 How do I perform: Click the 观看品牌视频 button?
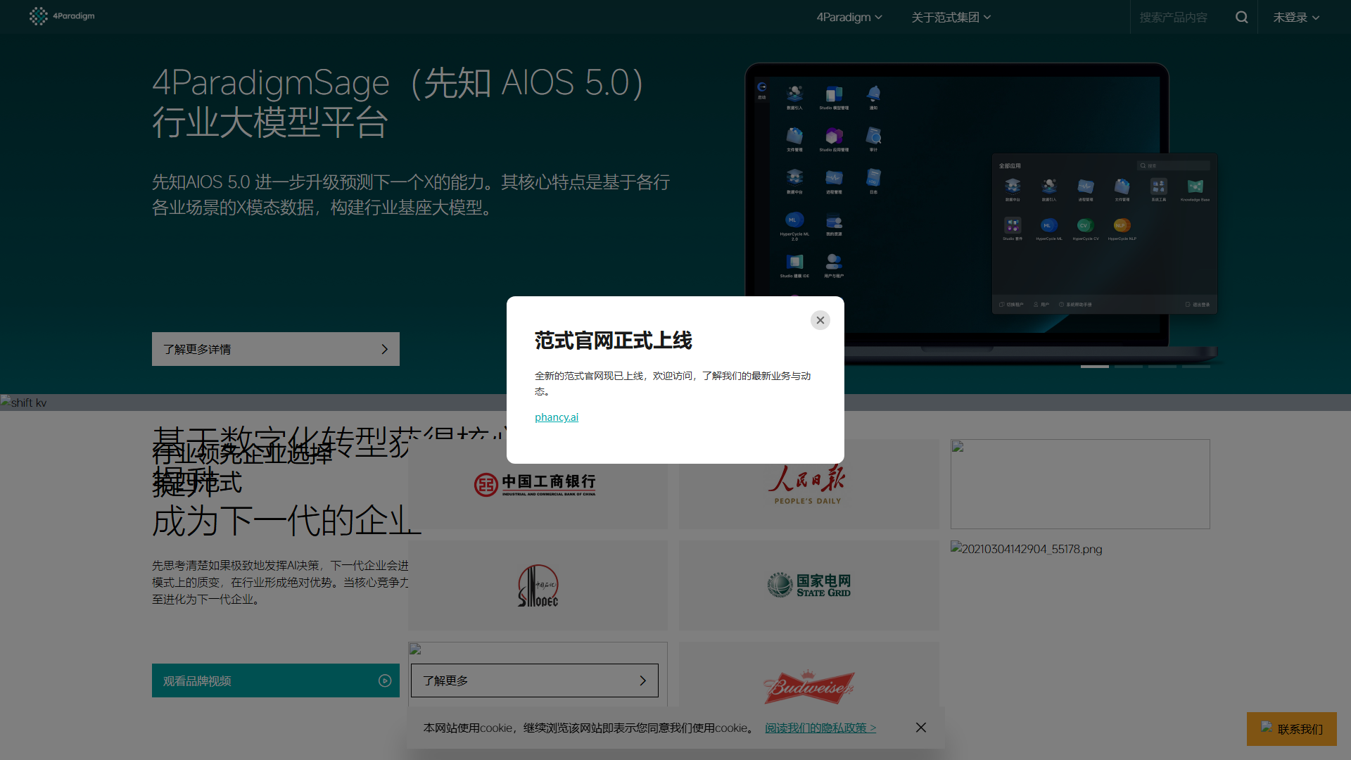[x=275, y=680]
